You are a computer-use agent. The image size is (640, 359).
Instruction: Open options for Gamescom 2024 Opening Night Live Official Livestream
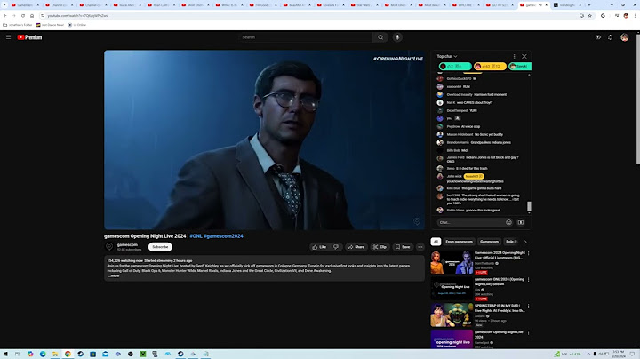(x=529, y=253)
